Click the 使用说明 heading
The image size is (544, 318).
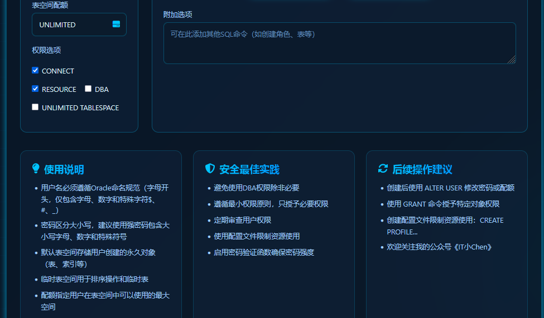[x=64, y=170]
